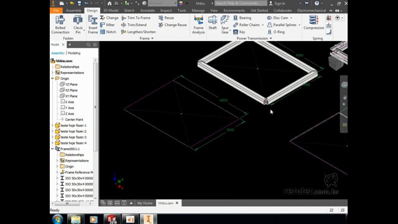Screen dimensions: 398x224
Task: Expand the Frame Reference Model node
Action: [x=57, y=172]
